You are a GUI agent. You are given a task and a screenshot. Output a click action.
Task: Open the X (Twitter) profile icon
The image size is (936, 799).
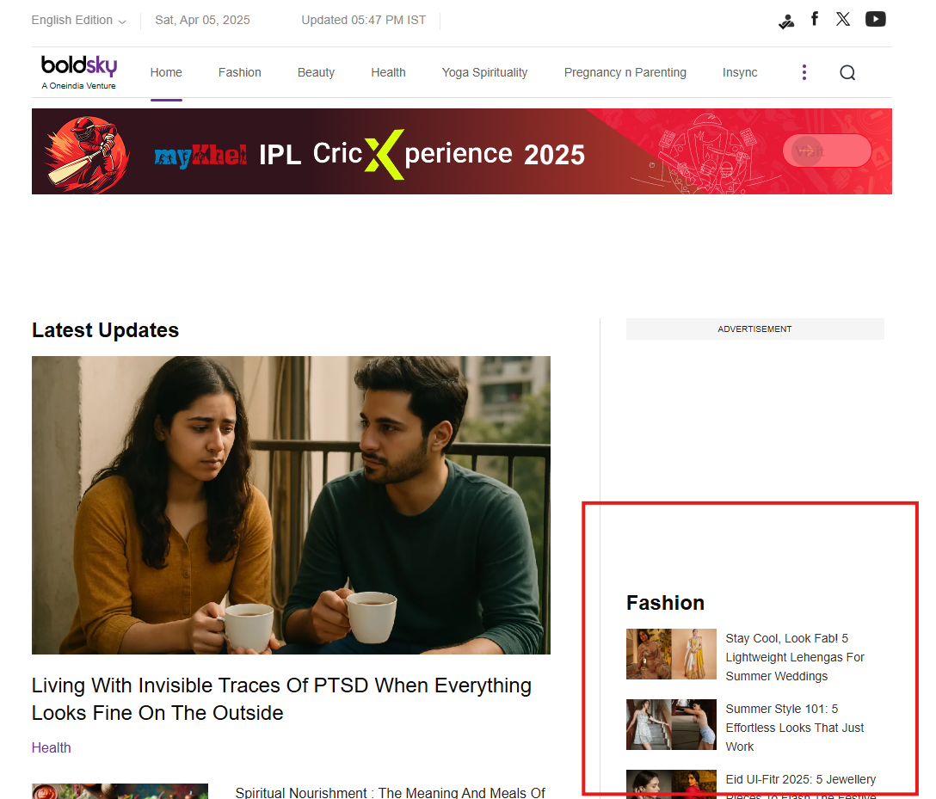(x=843, y=19)
